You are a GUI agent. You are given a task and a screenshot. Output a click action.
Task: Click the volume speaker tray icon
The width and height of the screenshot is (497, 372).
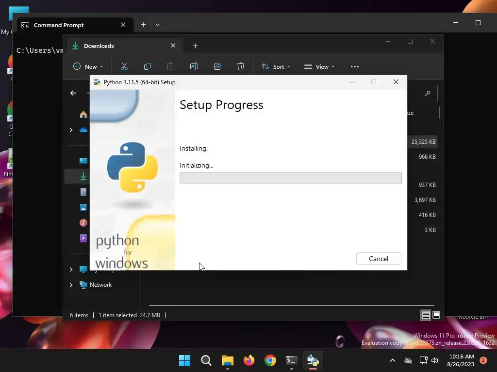tap(435, 360)
